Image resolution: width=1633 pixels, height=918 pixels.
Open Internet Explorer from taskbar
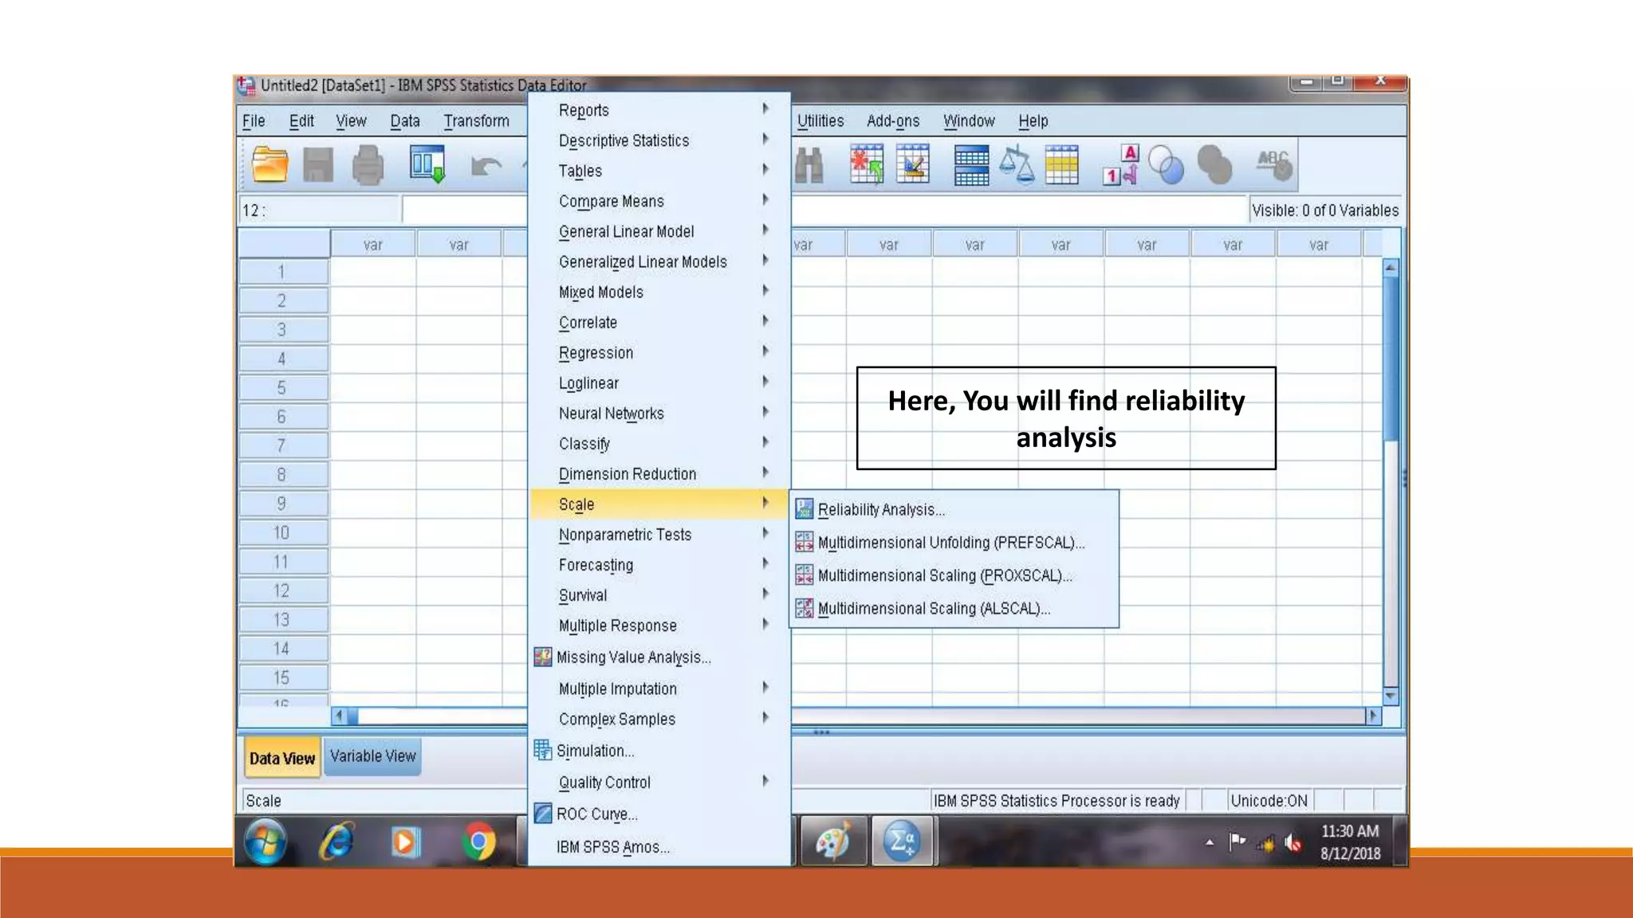point(336,841)
